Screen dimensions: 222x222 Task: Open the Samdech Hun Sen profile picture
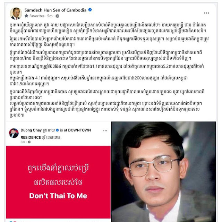point(16,13)
